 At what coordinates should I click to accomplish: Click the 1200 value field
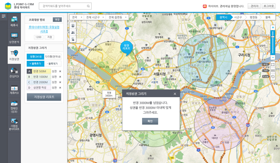pos(38,37)
